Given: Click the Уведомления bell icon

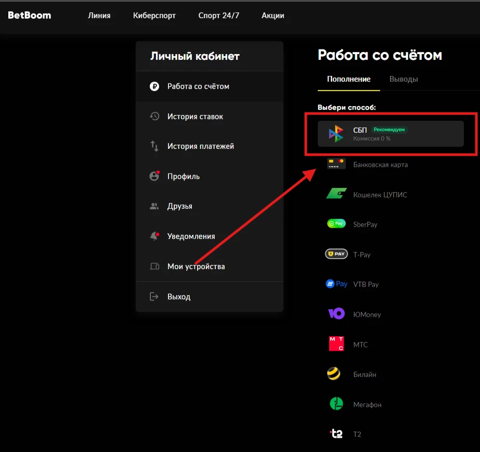Looking at the screenshot, I should tap(154, 236).
